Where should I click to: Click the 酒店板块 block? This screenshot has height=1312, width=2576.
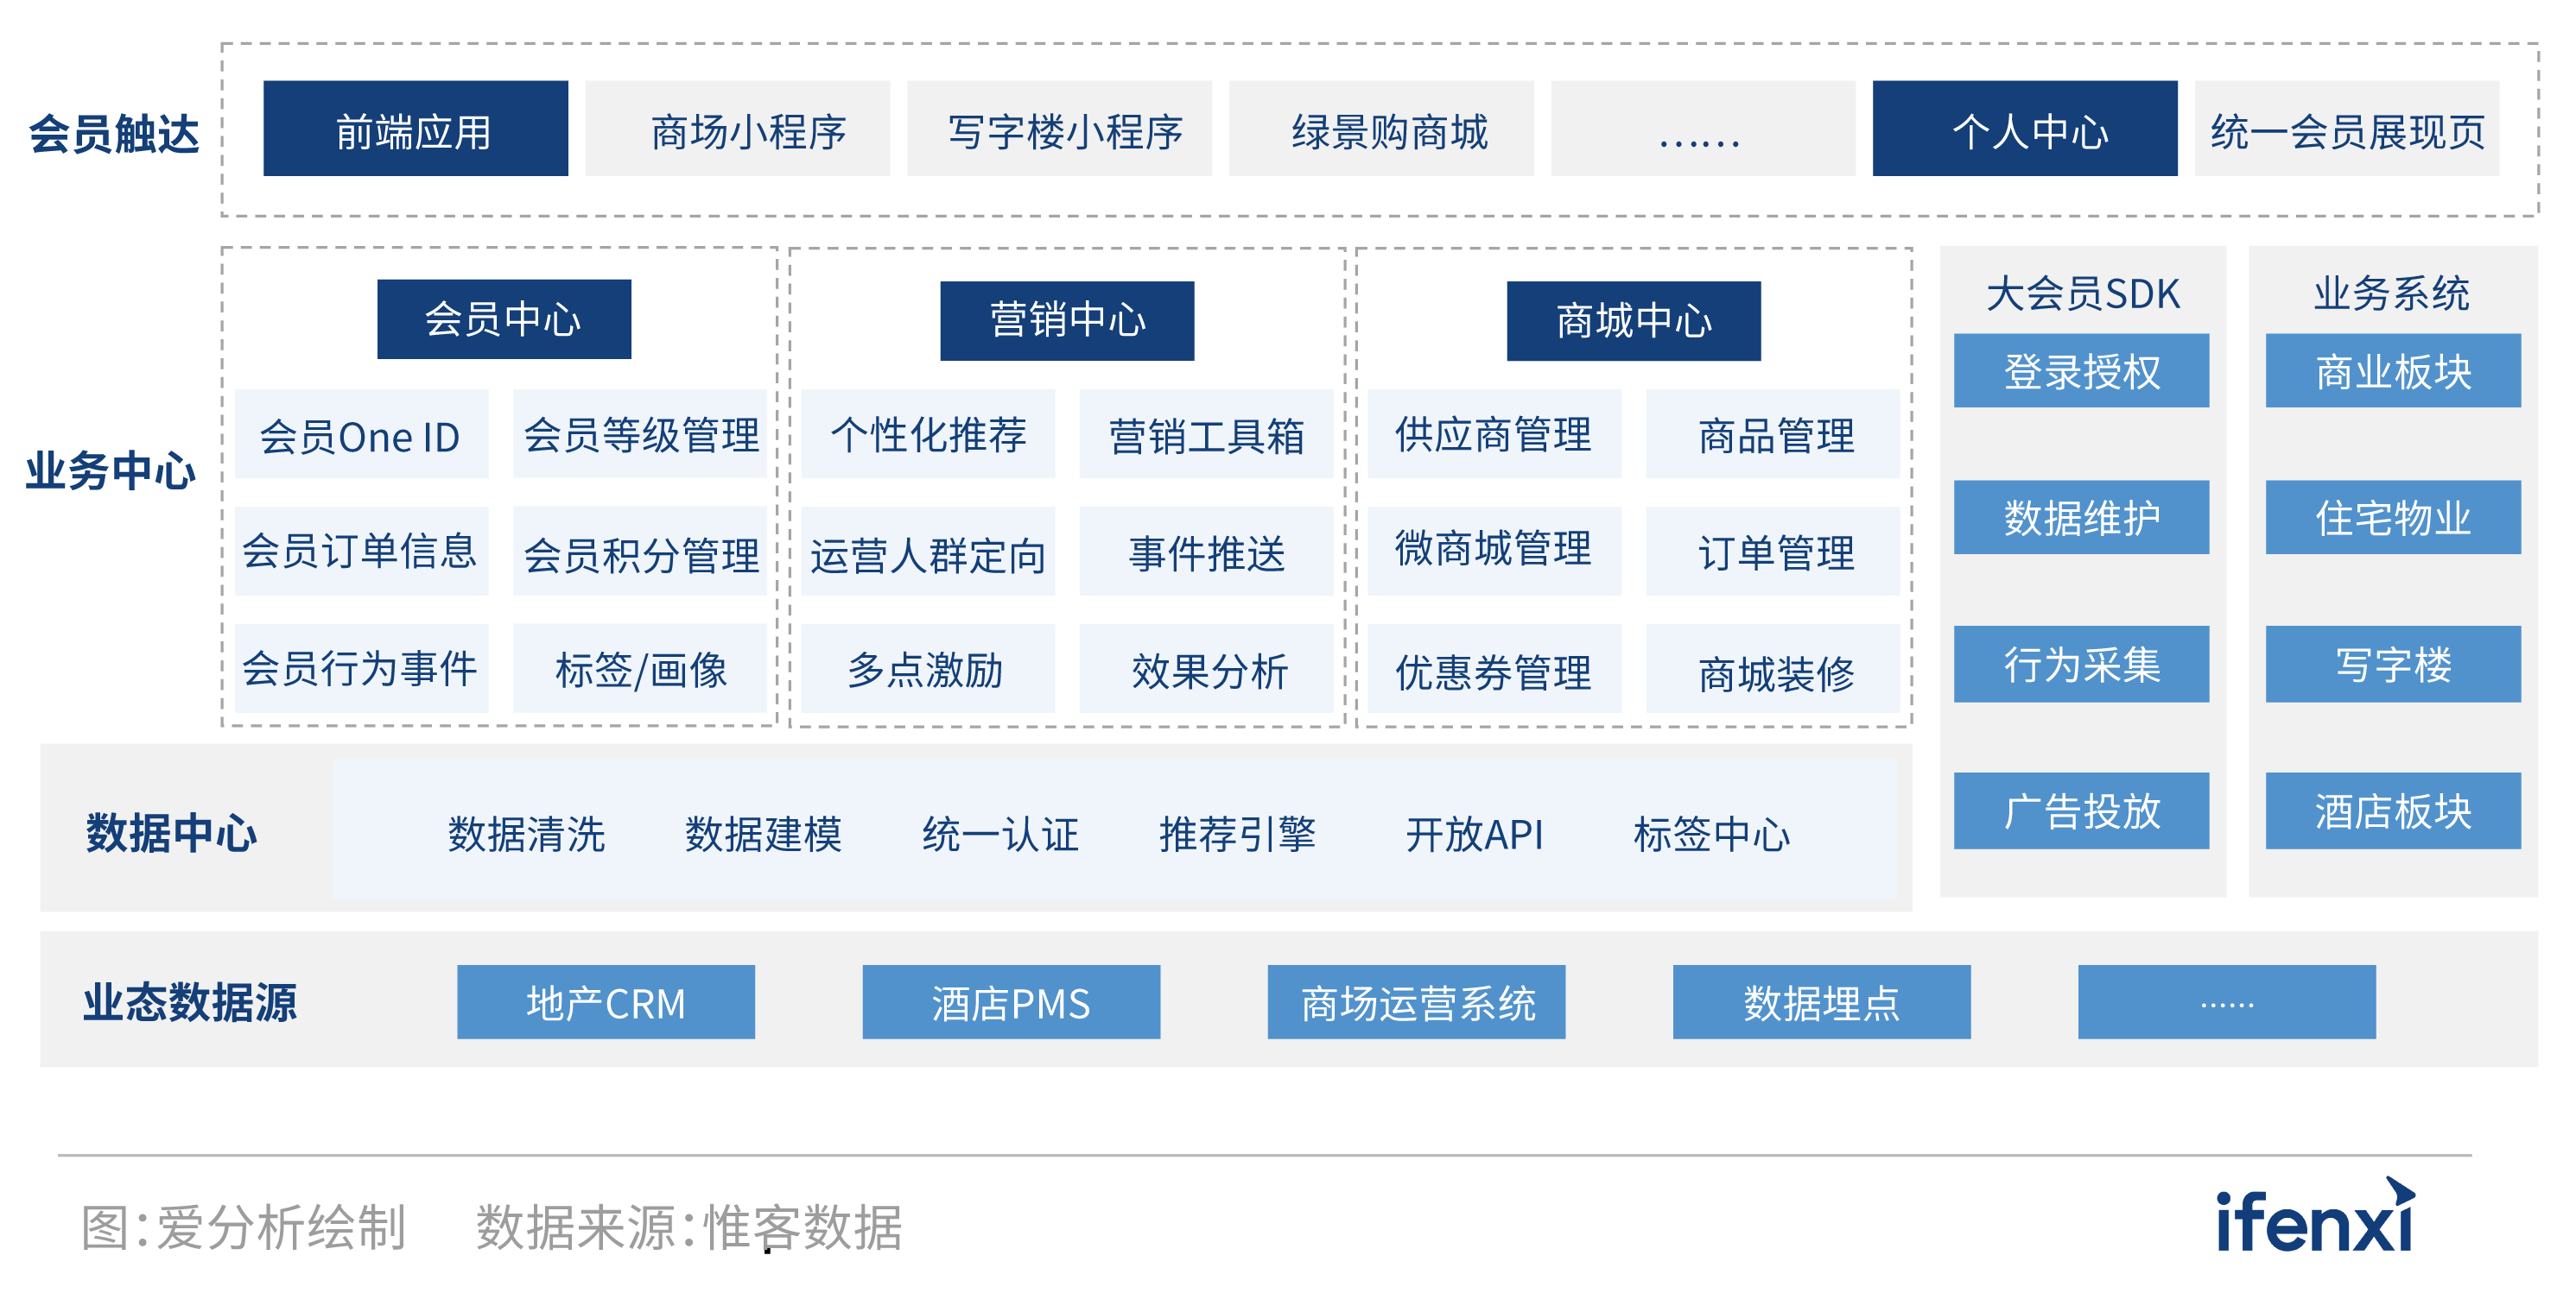click(x=2392, y=811)
